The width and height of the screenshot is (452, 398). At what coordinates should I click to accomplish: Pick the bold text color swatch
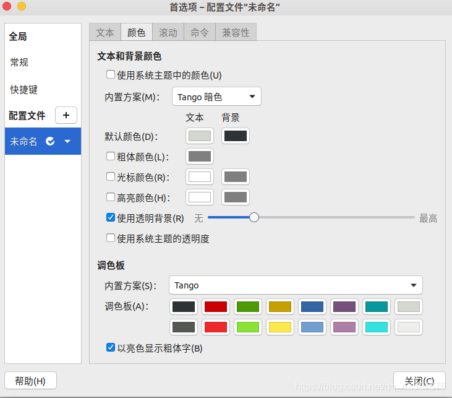click(x=200, y=157)
